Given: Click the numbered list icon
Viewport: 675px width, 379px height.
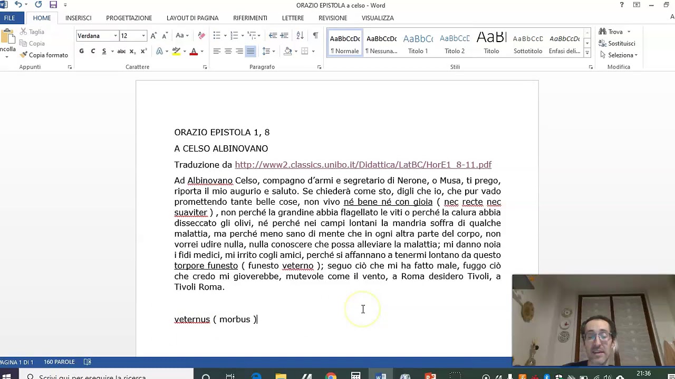Looking at the screenshot, I should click(x=234, y=35).
